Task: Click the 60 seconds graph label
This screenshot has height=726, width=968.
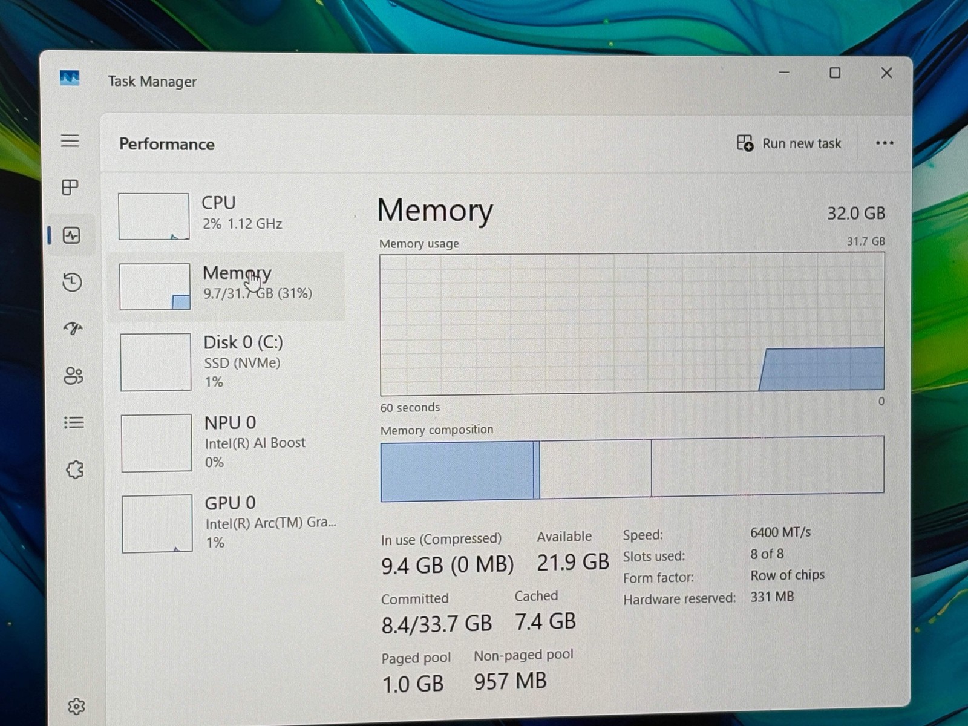Action: [x=410, y=408]
